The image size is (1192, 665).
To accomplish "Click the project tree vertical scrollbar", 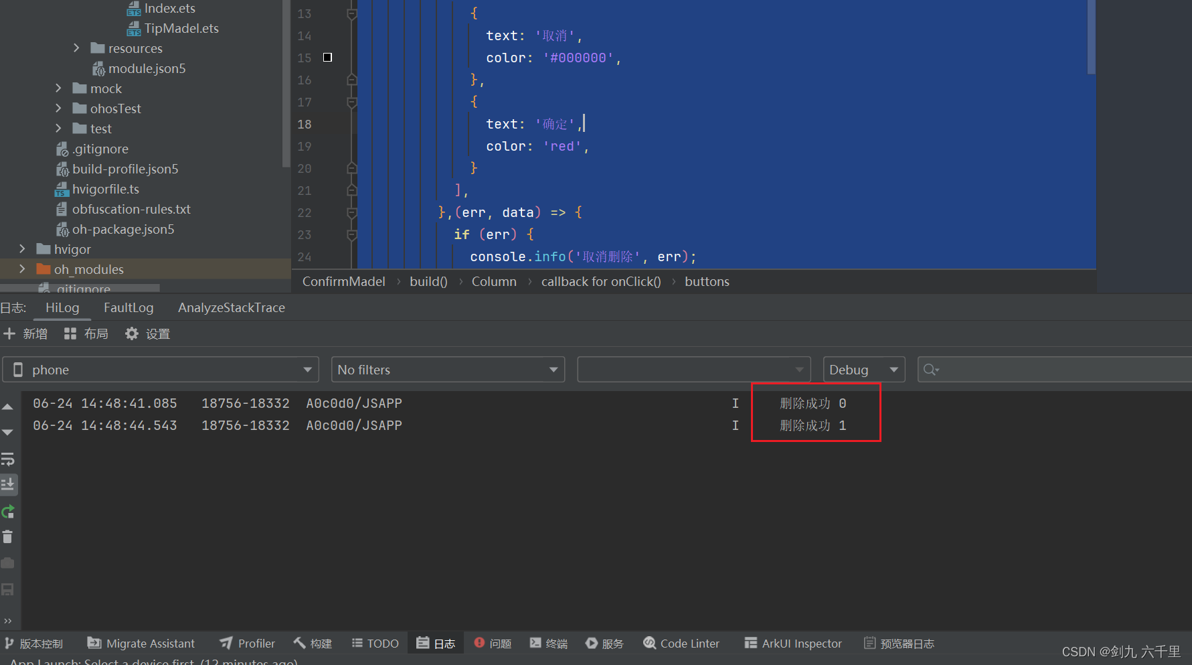I will pos(286,84).
